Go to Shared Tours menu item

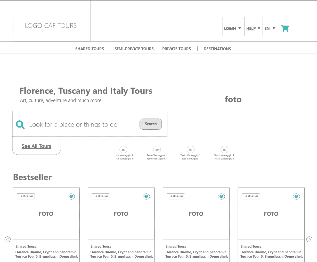tap(90, 49)
